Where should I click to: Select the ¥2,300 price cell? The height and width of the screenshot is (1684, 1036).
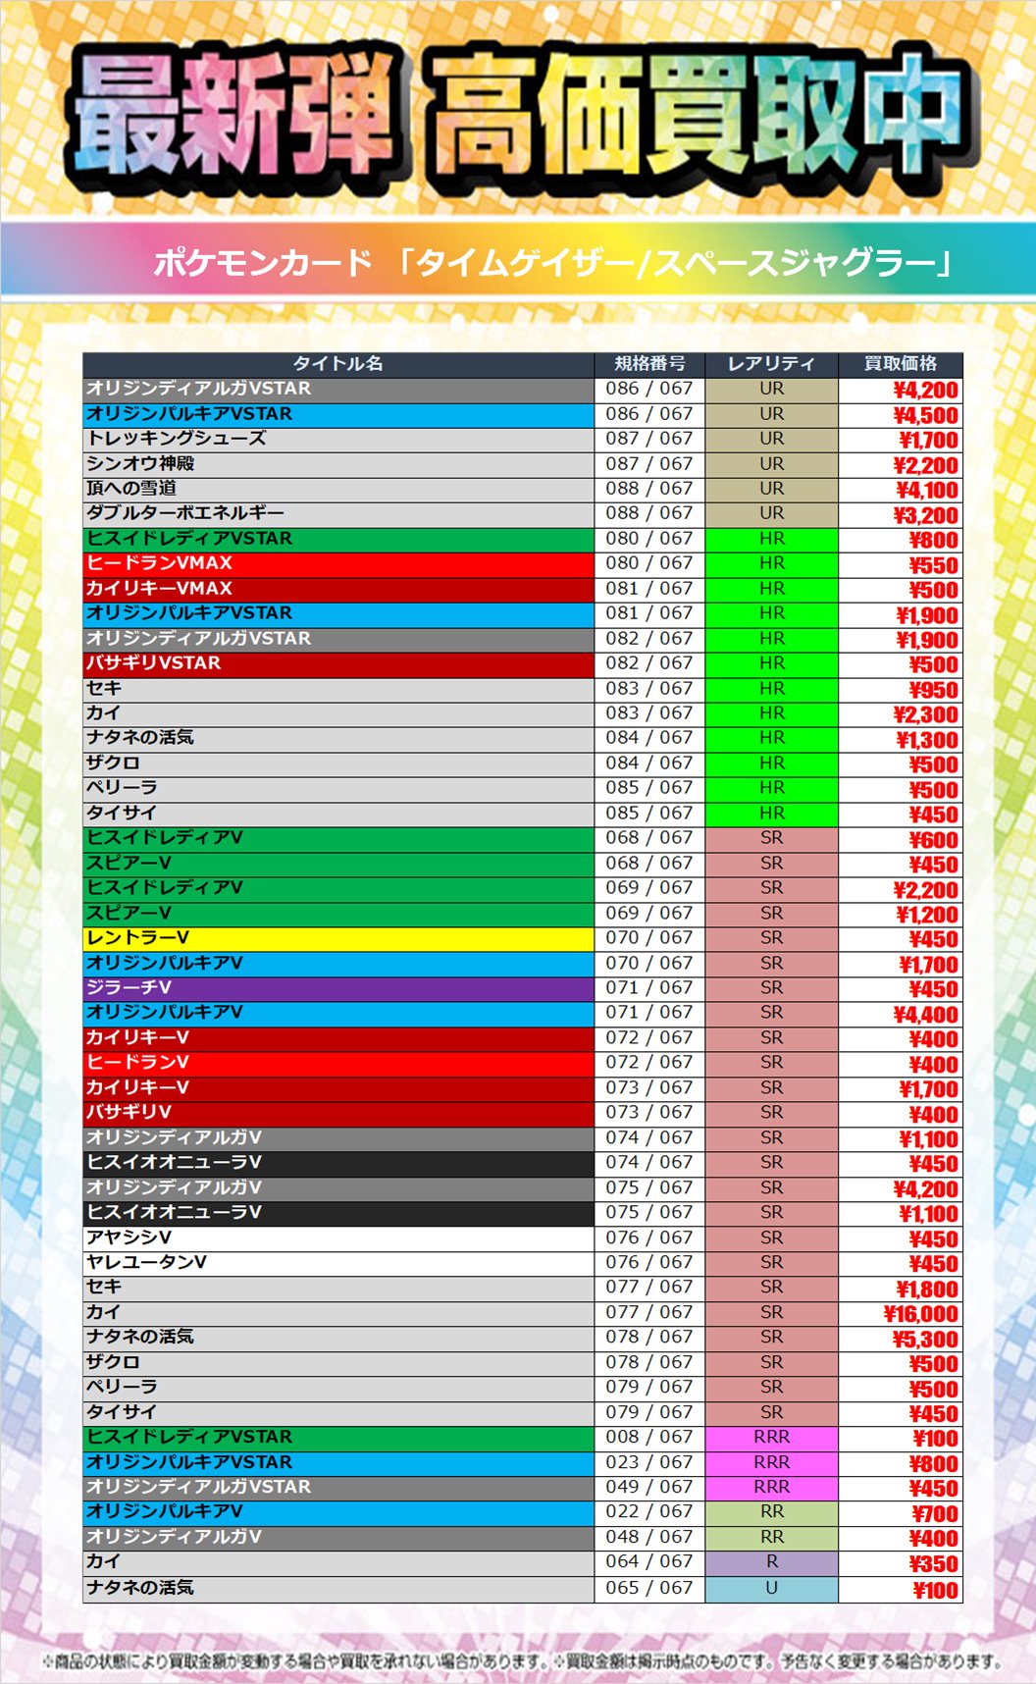(x=901, y=713)
